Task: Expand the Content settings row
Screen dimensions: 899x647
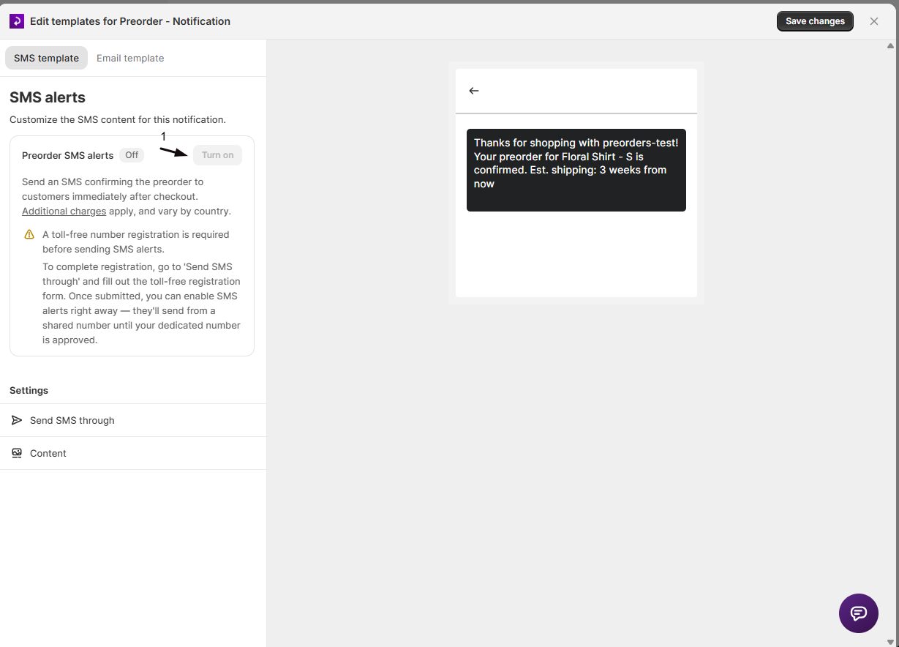Action: (133, 453)
